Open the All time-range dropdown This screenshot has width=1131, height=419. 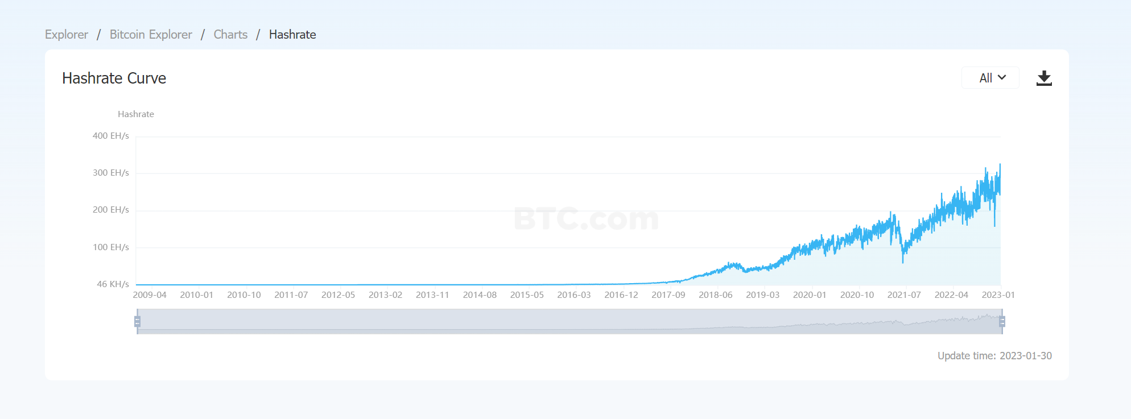tap(990, 78)
